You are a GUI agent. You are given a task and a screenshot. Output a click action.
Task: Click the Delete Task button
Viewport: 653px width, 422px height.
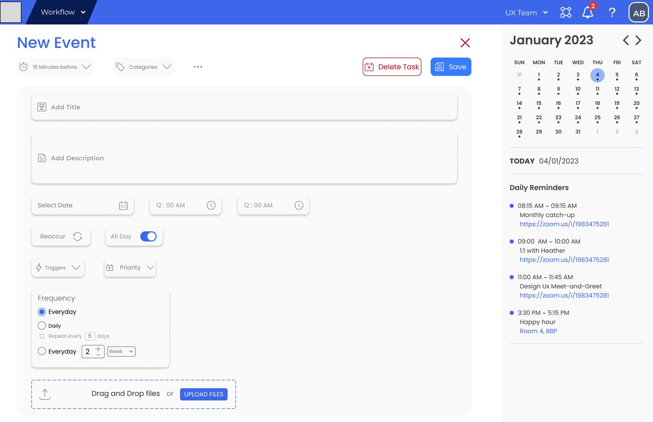pos(392,67)
